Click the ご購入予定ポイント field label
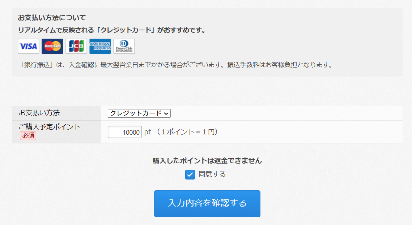This screenshot has height=225, width=412. (50, 127)
